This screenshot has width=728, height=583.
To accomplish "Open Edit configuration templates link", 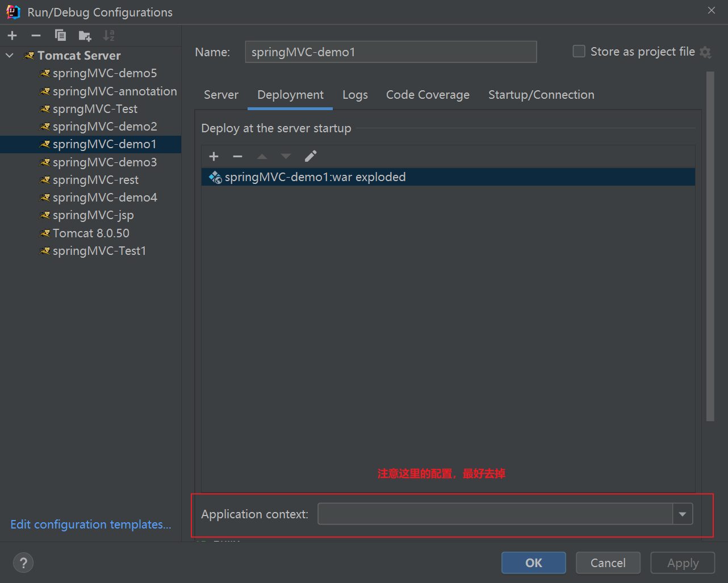I will pos(91,525).
